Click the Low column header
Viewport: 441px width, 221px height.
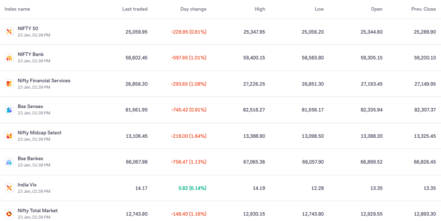tap(319, 9)
